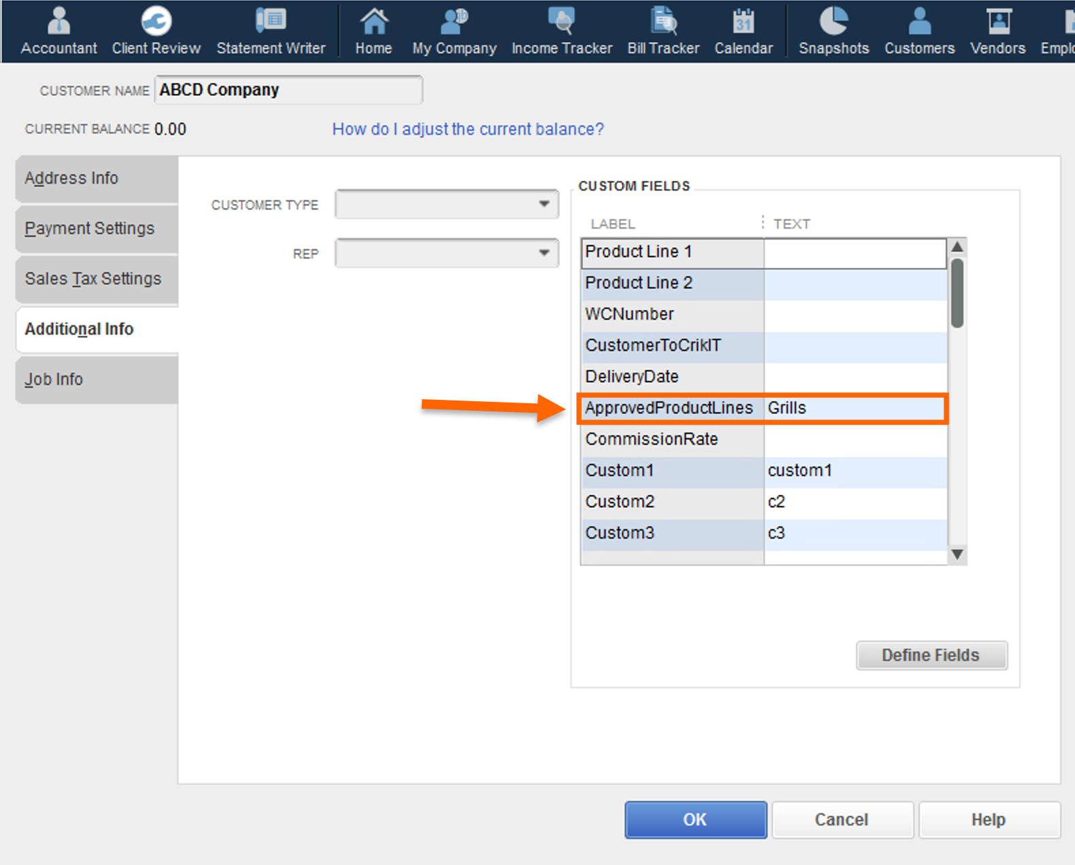Open Statement Writer icon

coord(271,31)
